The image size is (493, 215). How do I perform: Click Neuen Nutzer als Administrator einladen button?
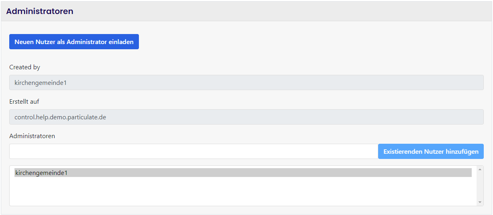click(74, 42)
